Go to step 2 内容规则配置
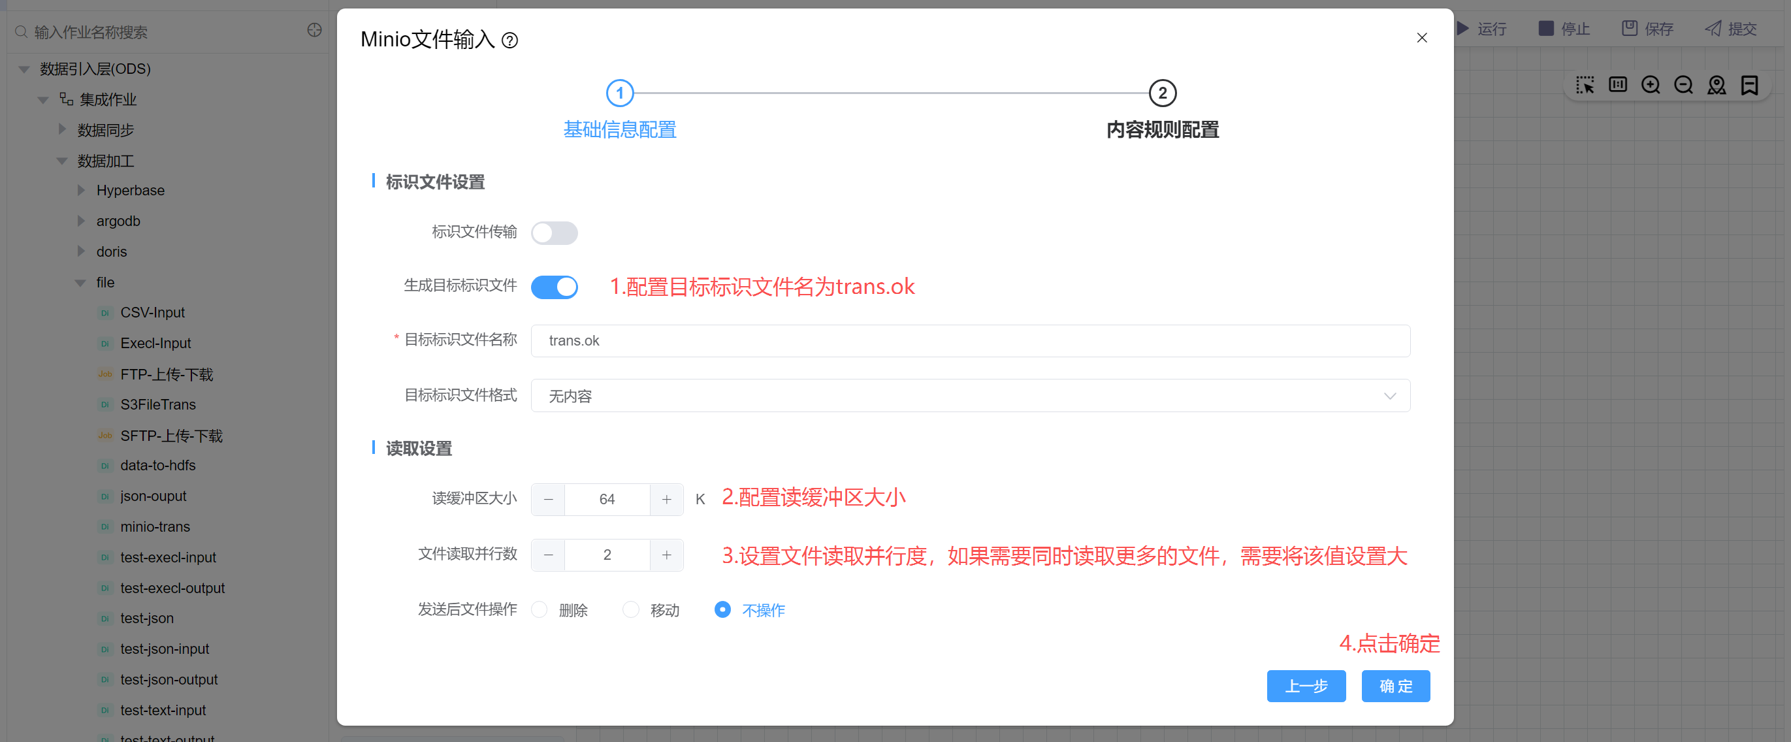The height and width of the screenshot is (742, 1791). click(1162, 93)
